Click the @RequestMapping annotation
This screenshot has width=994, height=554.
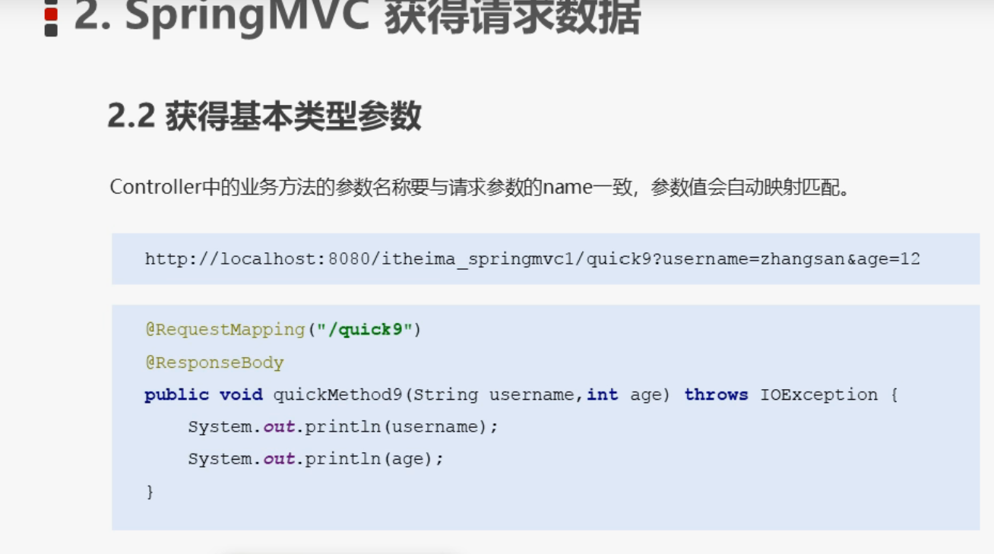(x=225, y=330)
